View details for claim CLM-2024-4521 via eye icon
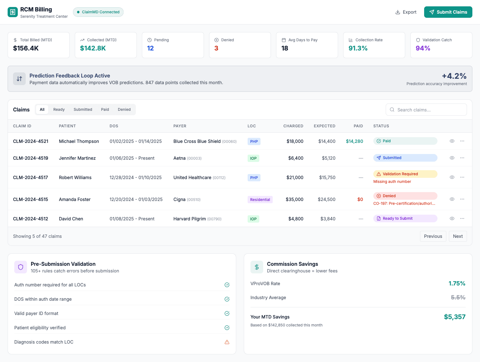Viewport: 480px width, 362px height. tap(452, 141)
